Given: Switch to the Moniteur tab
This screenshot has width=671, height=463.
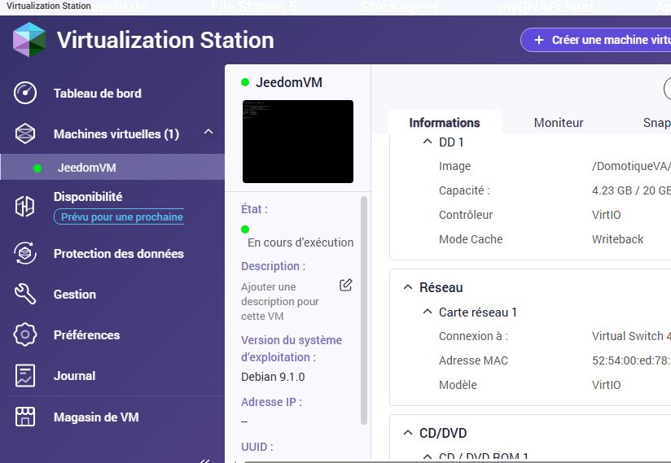Looking at the screenshot, I should 559,123.
